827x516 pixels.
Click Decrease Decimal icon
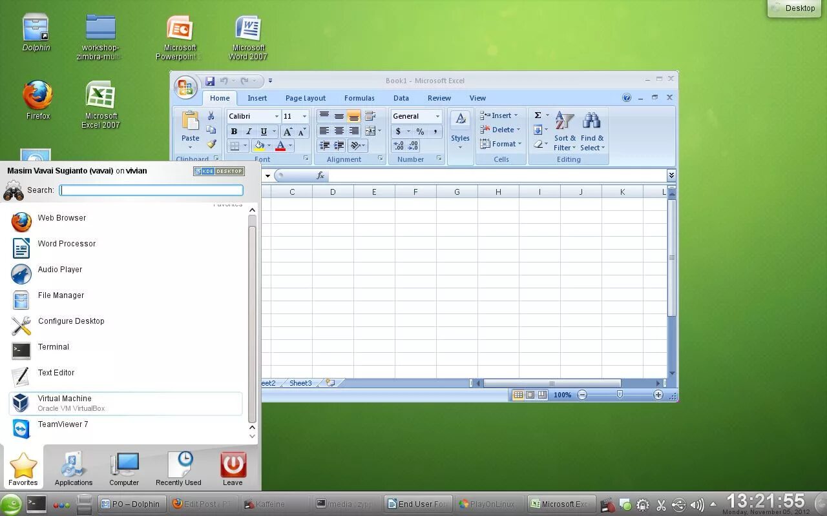click(x=413, y=146)
